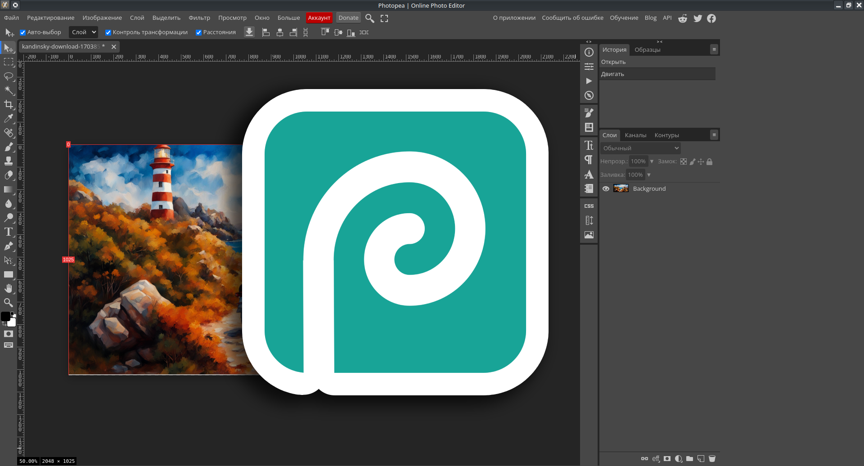Align bottom edges icon in options bar
The image size is (864, 466).
[351, 32]
